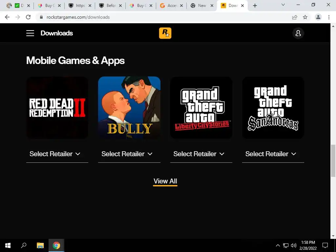
Task: Open GTA Liberty City Stories thumbnail
Action: tap(201, 108)
